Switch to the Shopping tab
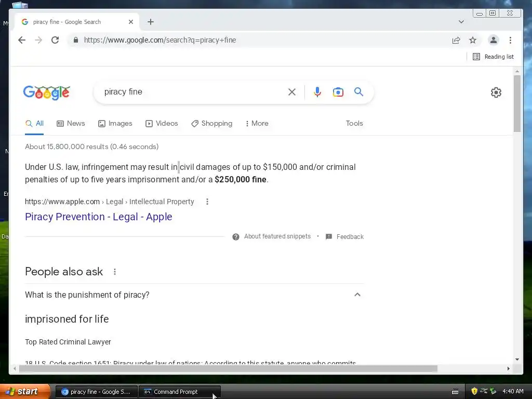Image resolution: width=532 pixels, height=399 pixels. pos(212,124)
